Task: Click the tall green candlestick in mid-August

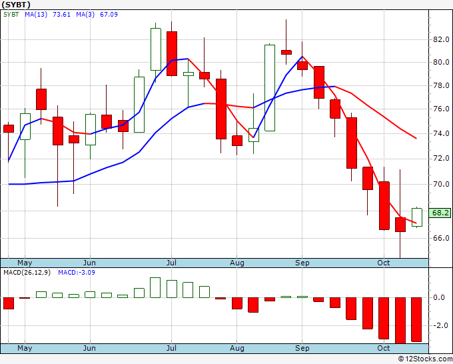Action: click(x=270, y=87)
